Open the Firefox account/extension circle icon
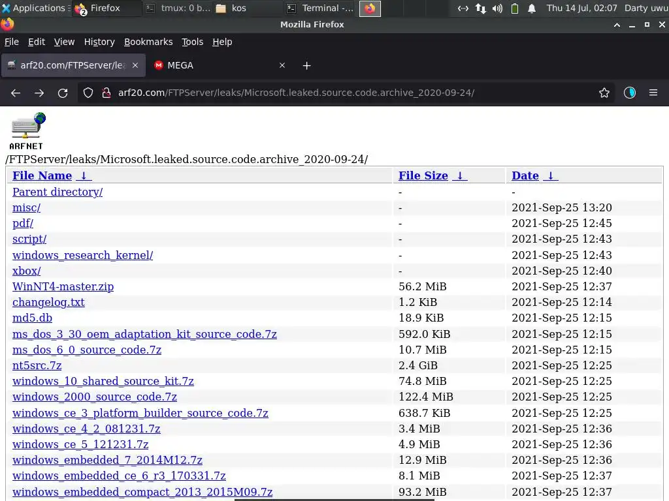 [x=630, y=93]
